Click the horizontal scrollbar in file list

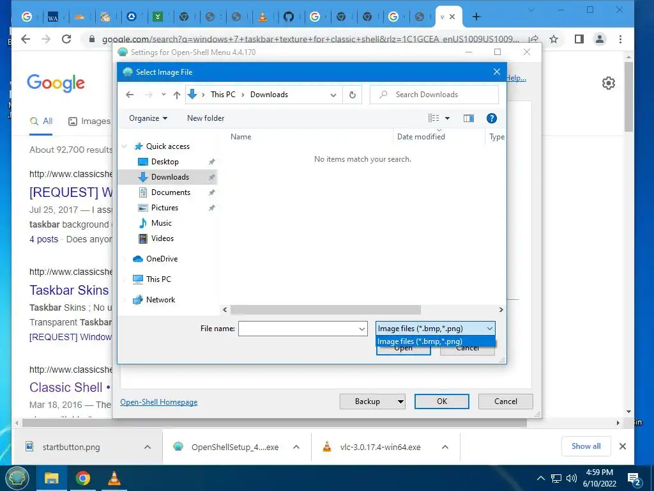[x=326, y=310]
